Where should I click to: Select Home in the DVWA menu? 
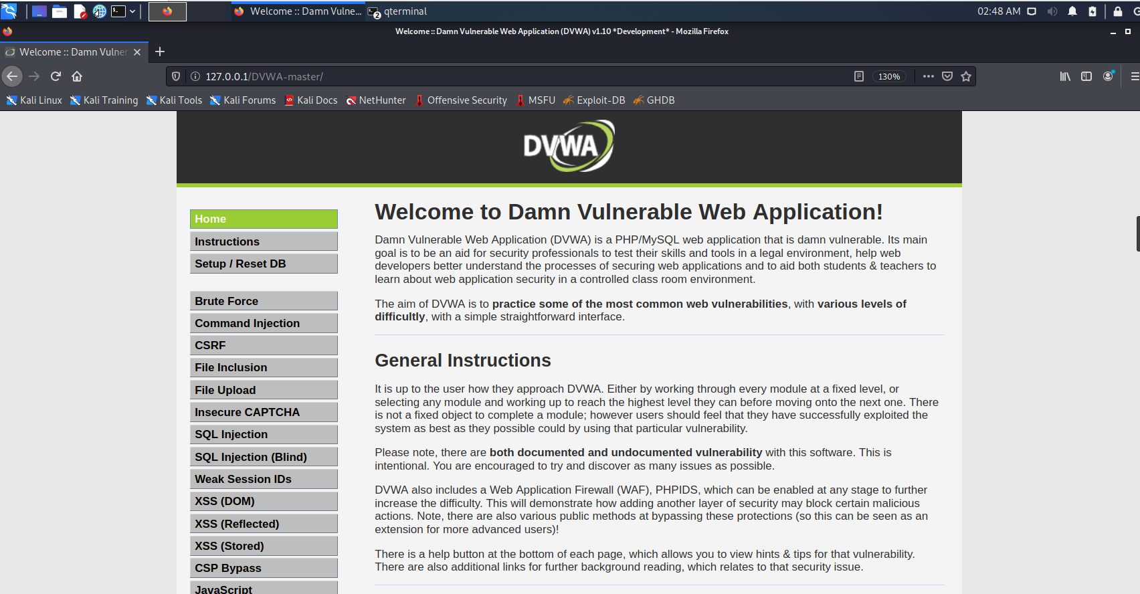264,219
